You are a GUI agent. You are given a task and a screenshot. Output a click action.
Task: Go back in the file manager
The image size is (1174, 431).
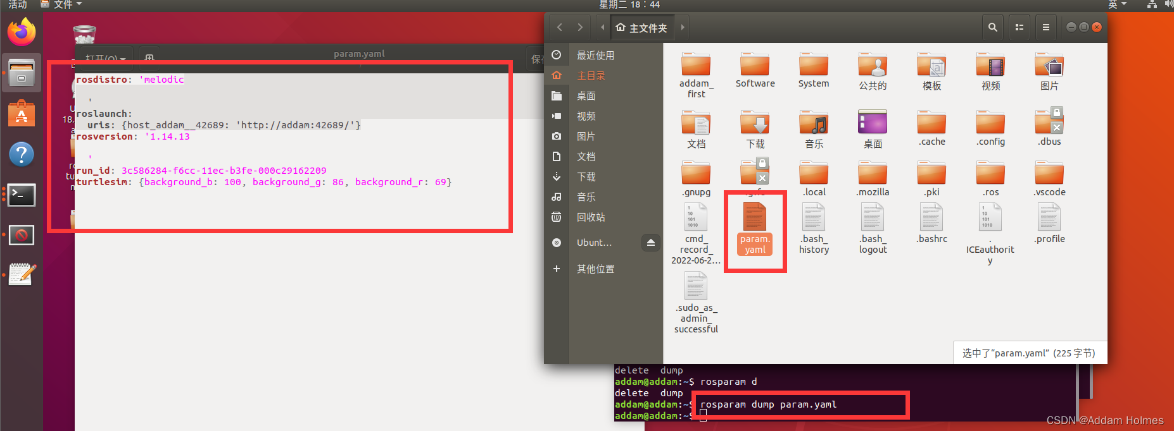[560, 27]
